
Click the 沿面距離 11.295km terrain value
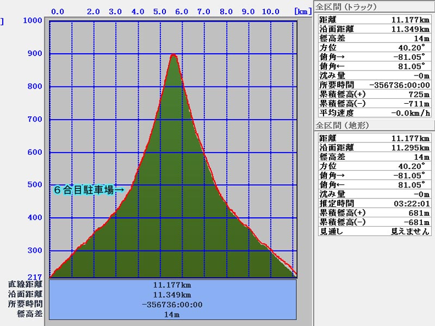[x=411, y=147]
